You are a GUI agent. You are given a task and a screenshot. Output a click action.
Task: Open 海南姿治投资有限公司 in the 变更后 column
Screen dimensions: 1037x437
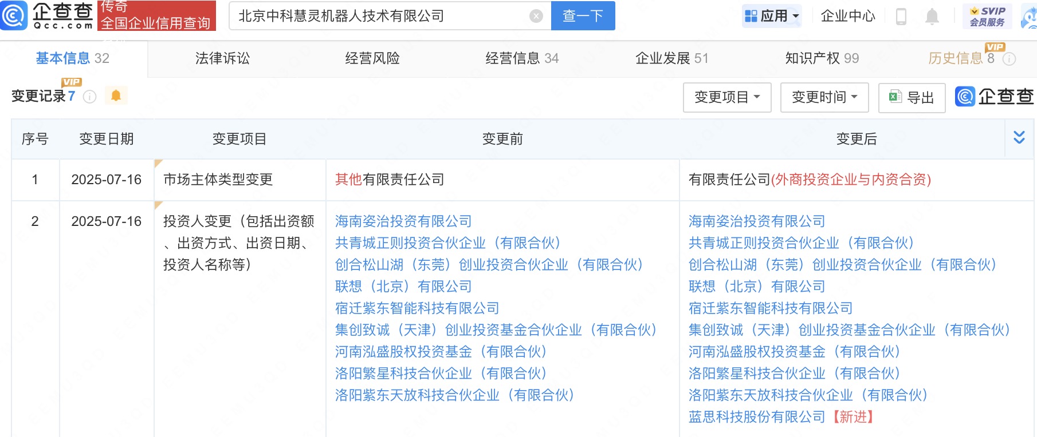[757, 221]
